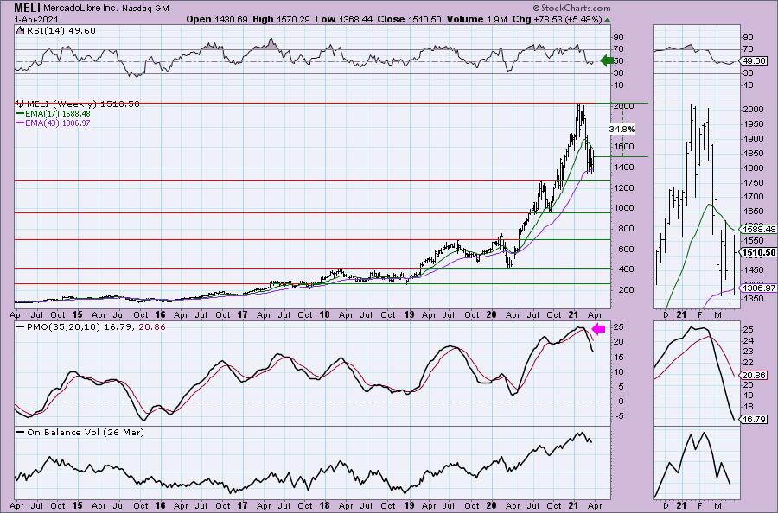This screenshot has height=513, width=778.
Task: Click the MELI (Weekly) 1510.50 legend
Action: (82, 104)
